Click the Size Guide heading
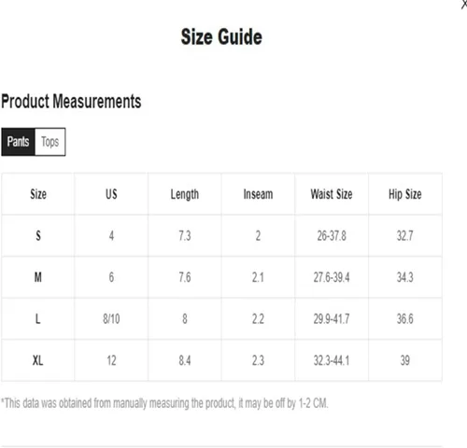The height and width of the screenshot is (448, 467). pos(221,36)
